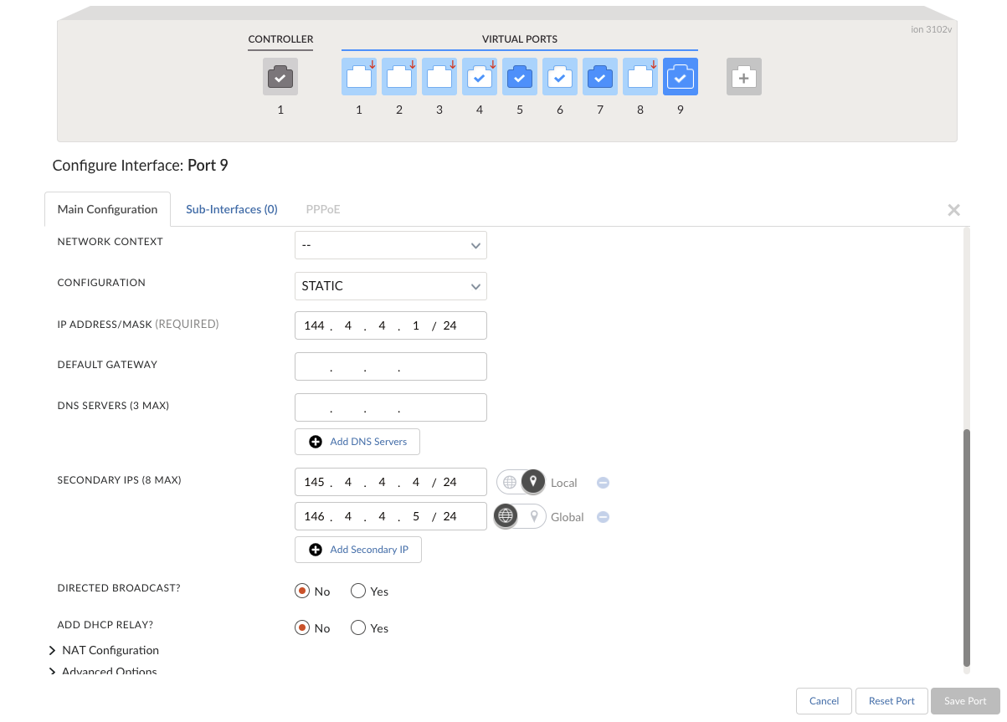The width and height of the screenshot is (1007, 722).
Task: Set Directed Broadcast to Yes
Action: point(358,591)
